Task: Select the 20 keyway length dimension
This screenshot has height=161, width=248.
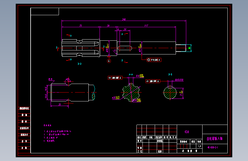Action: [x=125, y=29]
